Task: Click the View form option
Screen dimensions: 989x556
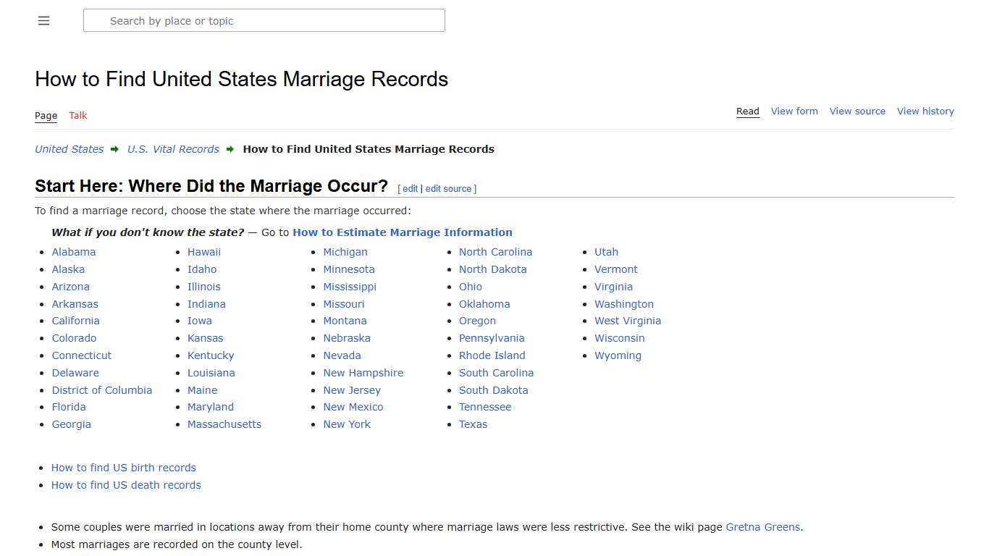Action: [794, 111]
